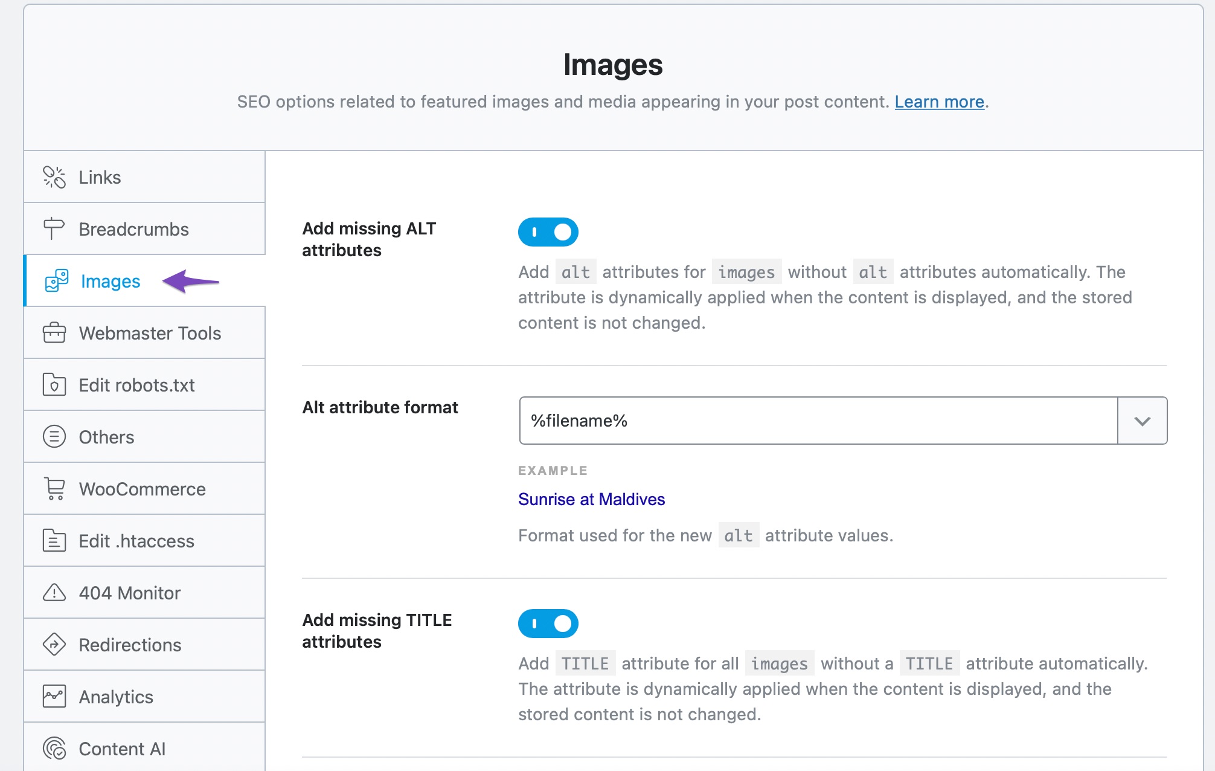The height and width of the screenshot is (771, 1215).
Task: Click the Edit .htaccess document icon
Action: (x=54, y=541)
